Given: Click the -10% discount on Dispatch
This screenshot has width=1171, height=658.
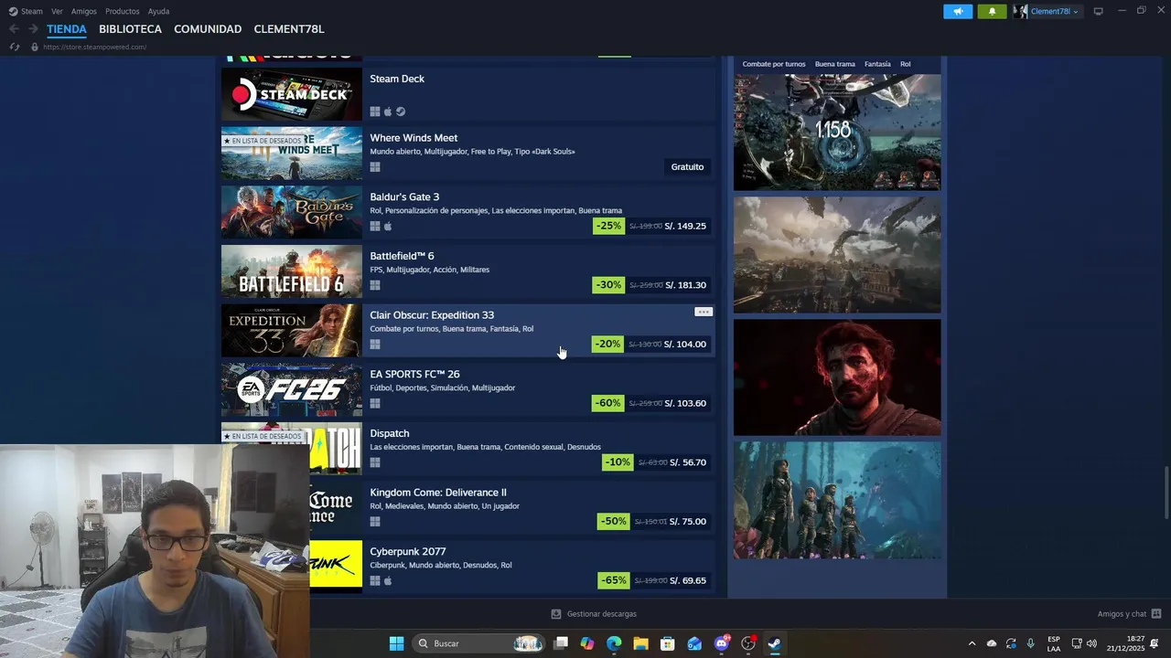Looking at the screenshot, I should coord(618,462).
